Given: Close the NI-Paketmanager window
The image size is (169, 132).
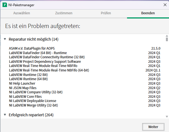Looking at the screenshot, I should tap(164, 5).
